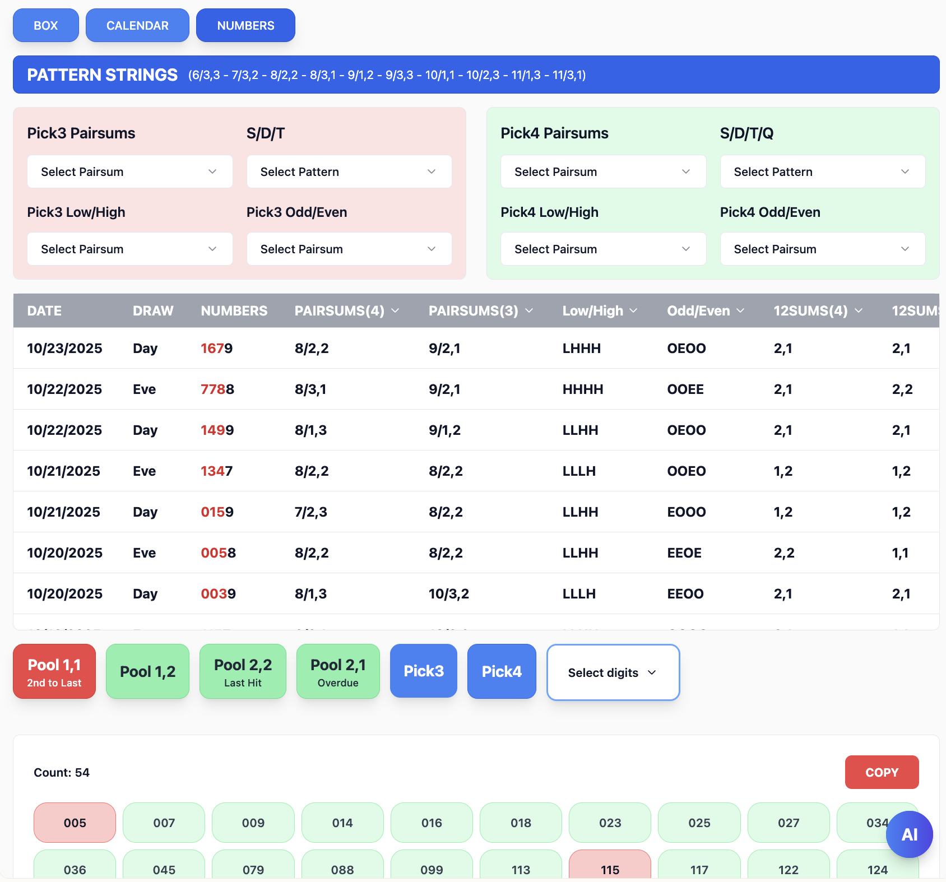The image size is (946, 882).
Task: Select the red highlighted number 005 chip
Action: (x=75, y=823)
